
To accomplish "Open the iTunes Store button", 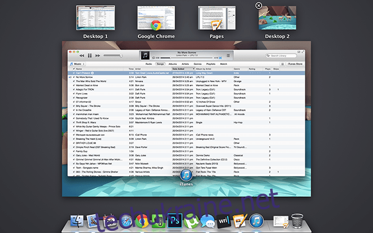I will [x=295, y=64].
